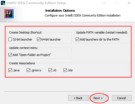Toggle the .kt file association checkbox

50,70
